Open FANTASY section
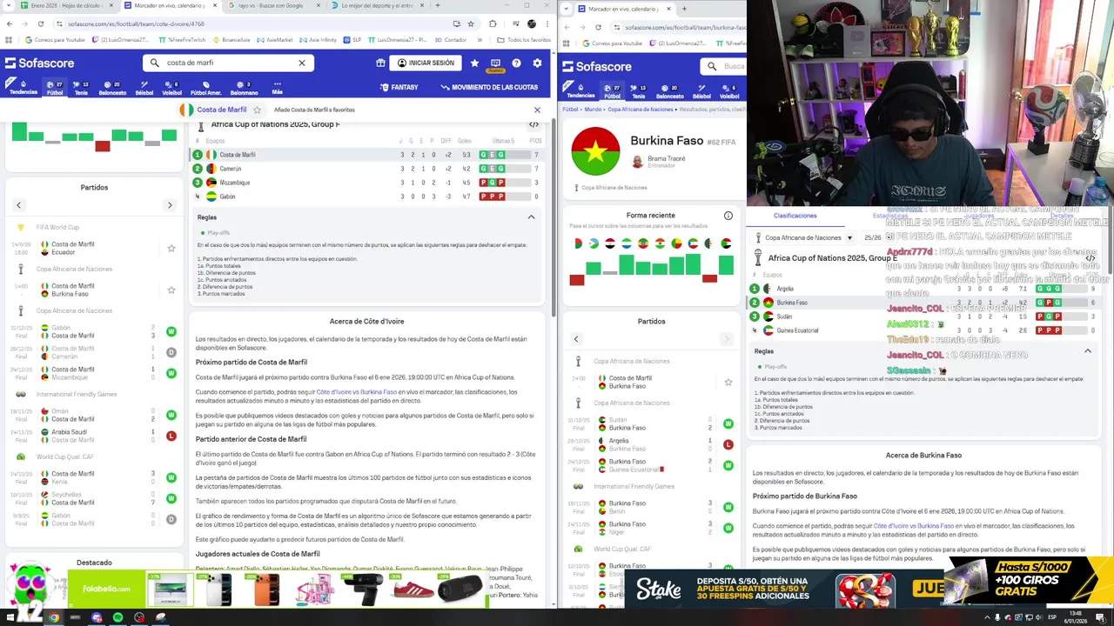Screen dimensions: 1114x626 (399, 87)
